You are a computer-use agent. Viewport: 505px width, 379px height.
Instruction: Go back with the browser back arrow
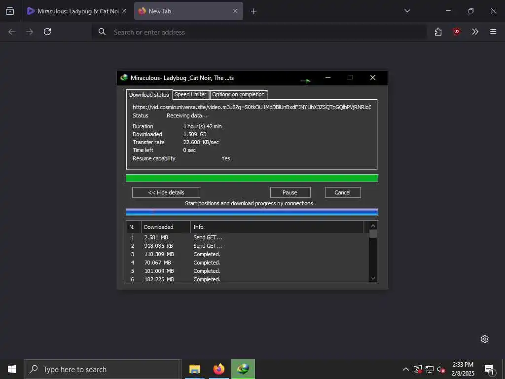coord(12,32)
